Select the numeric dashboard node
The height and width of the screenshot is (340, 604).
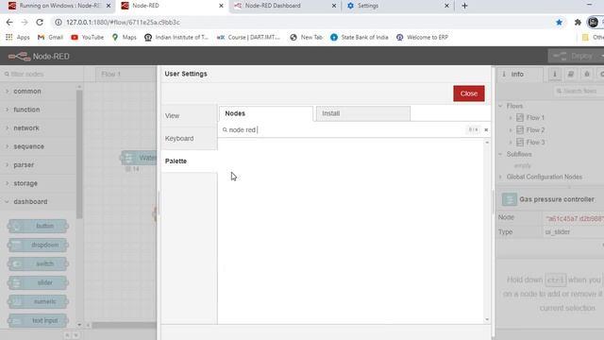pyautogui.click(x=38, y=301)
